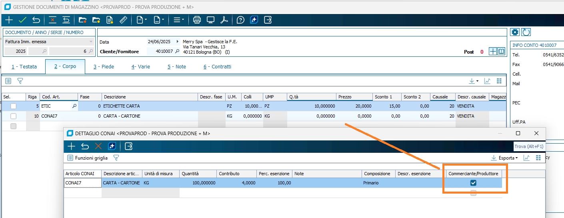
Task: Click grid functions icon in main Corpo grid
Action: click(x=8, y=81)
